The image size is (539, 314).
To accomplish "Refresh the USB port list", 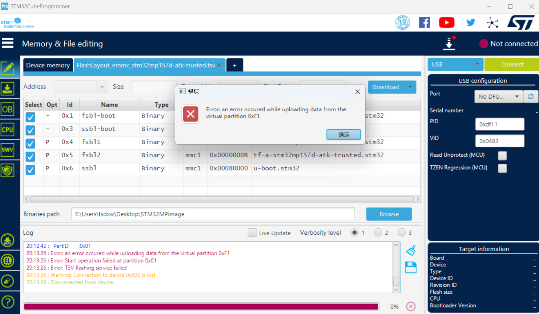I will (531, 96).
